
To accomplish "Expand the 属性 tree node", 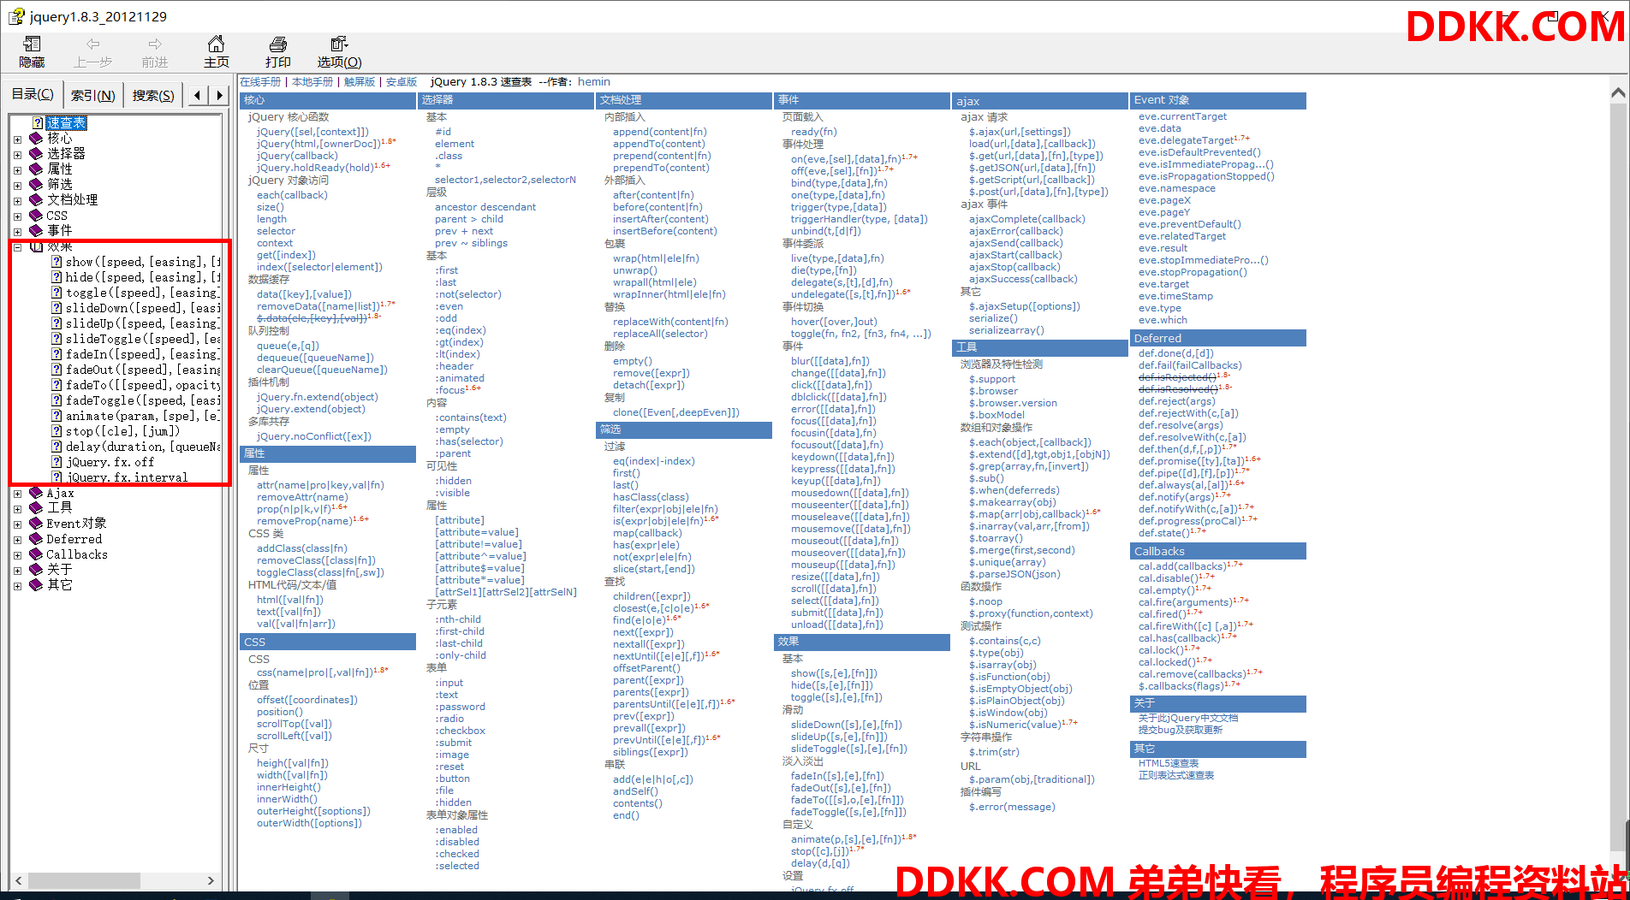I will [17, 169].
